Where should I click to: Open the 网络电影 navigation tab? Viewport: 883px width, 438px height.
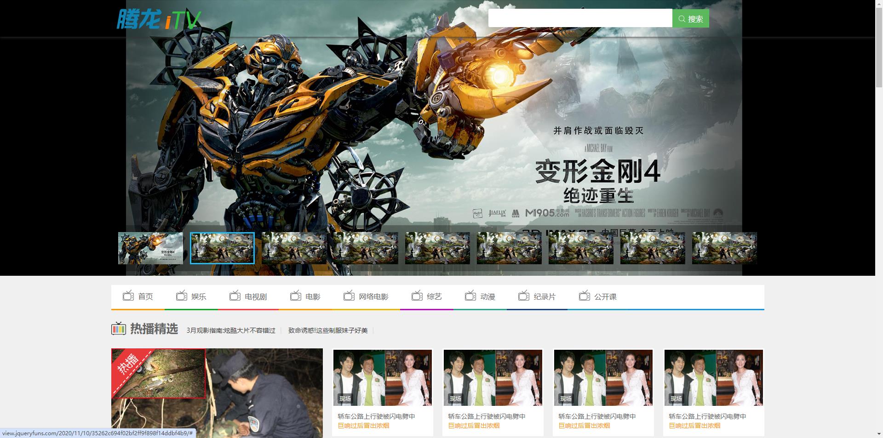tap(366, 297)
